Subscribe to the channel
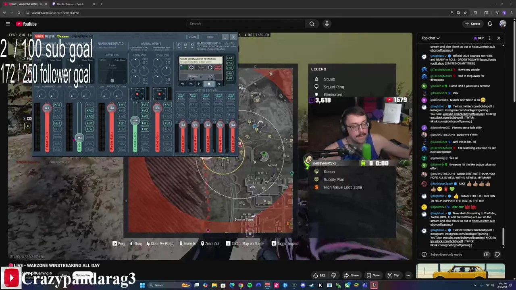The width and height of the screenshot is (516, 290). coord(83,275)
